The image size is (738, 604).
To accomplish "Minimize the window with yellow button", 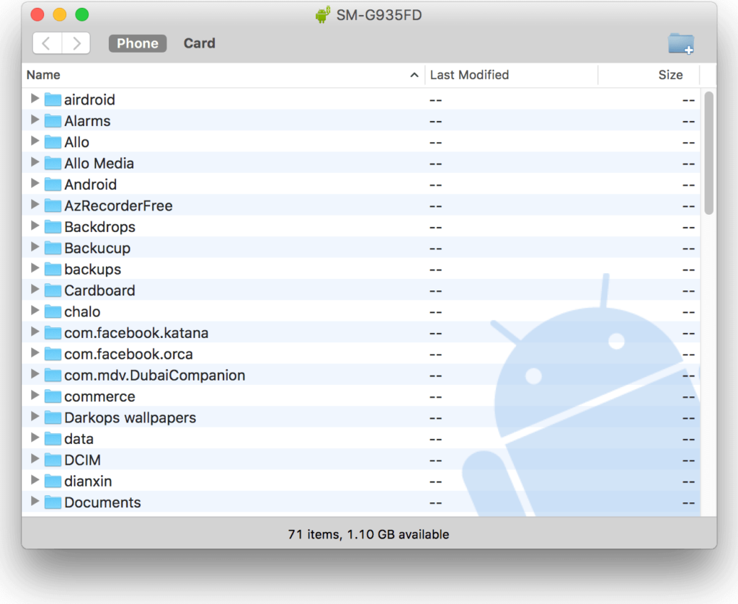I will pos(60,14).
